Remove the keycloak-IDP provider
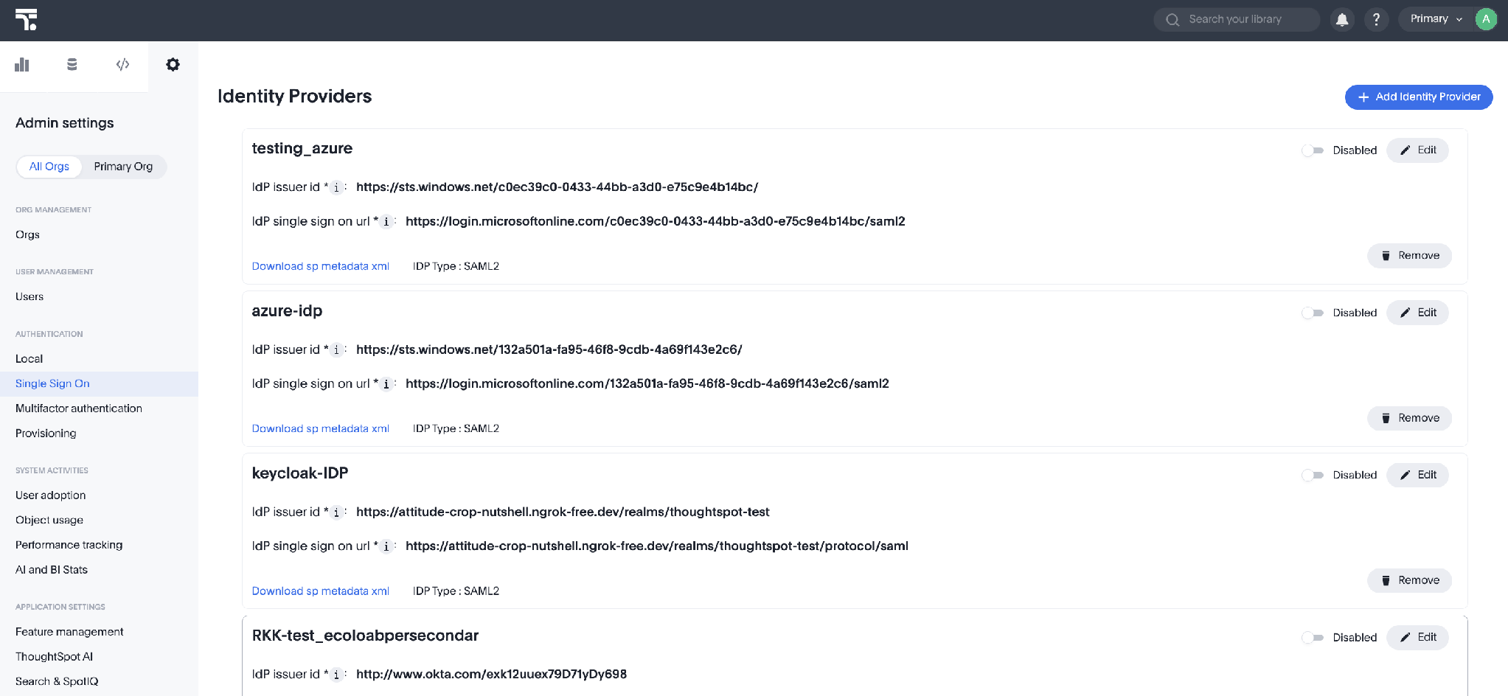Screen dimensions: 1508x696 click(x=1409, y=580)
